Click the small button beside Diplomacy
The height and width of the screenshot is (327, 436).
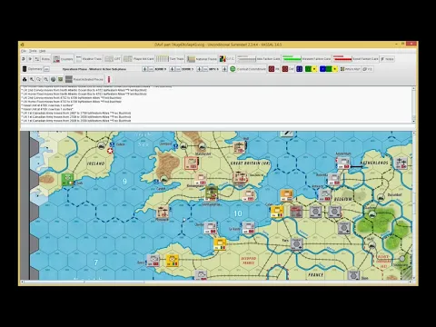[x=46, y=69]
